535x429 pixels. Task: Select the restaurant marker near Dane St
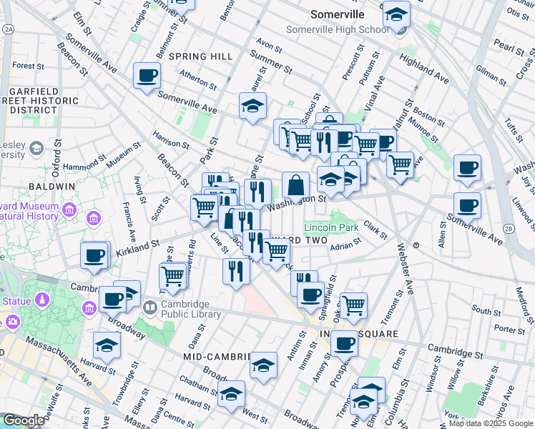[x=257, y=193]
